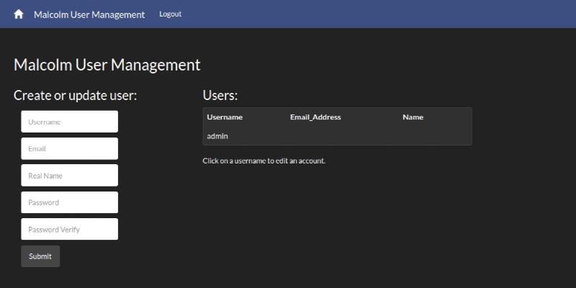Viewport: 576px width, 288px height.
Task: Click the Name column header
Action: pyautogui.click(x=413, y=117)
